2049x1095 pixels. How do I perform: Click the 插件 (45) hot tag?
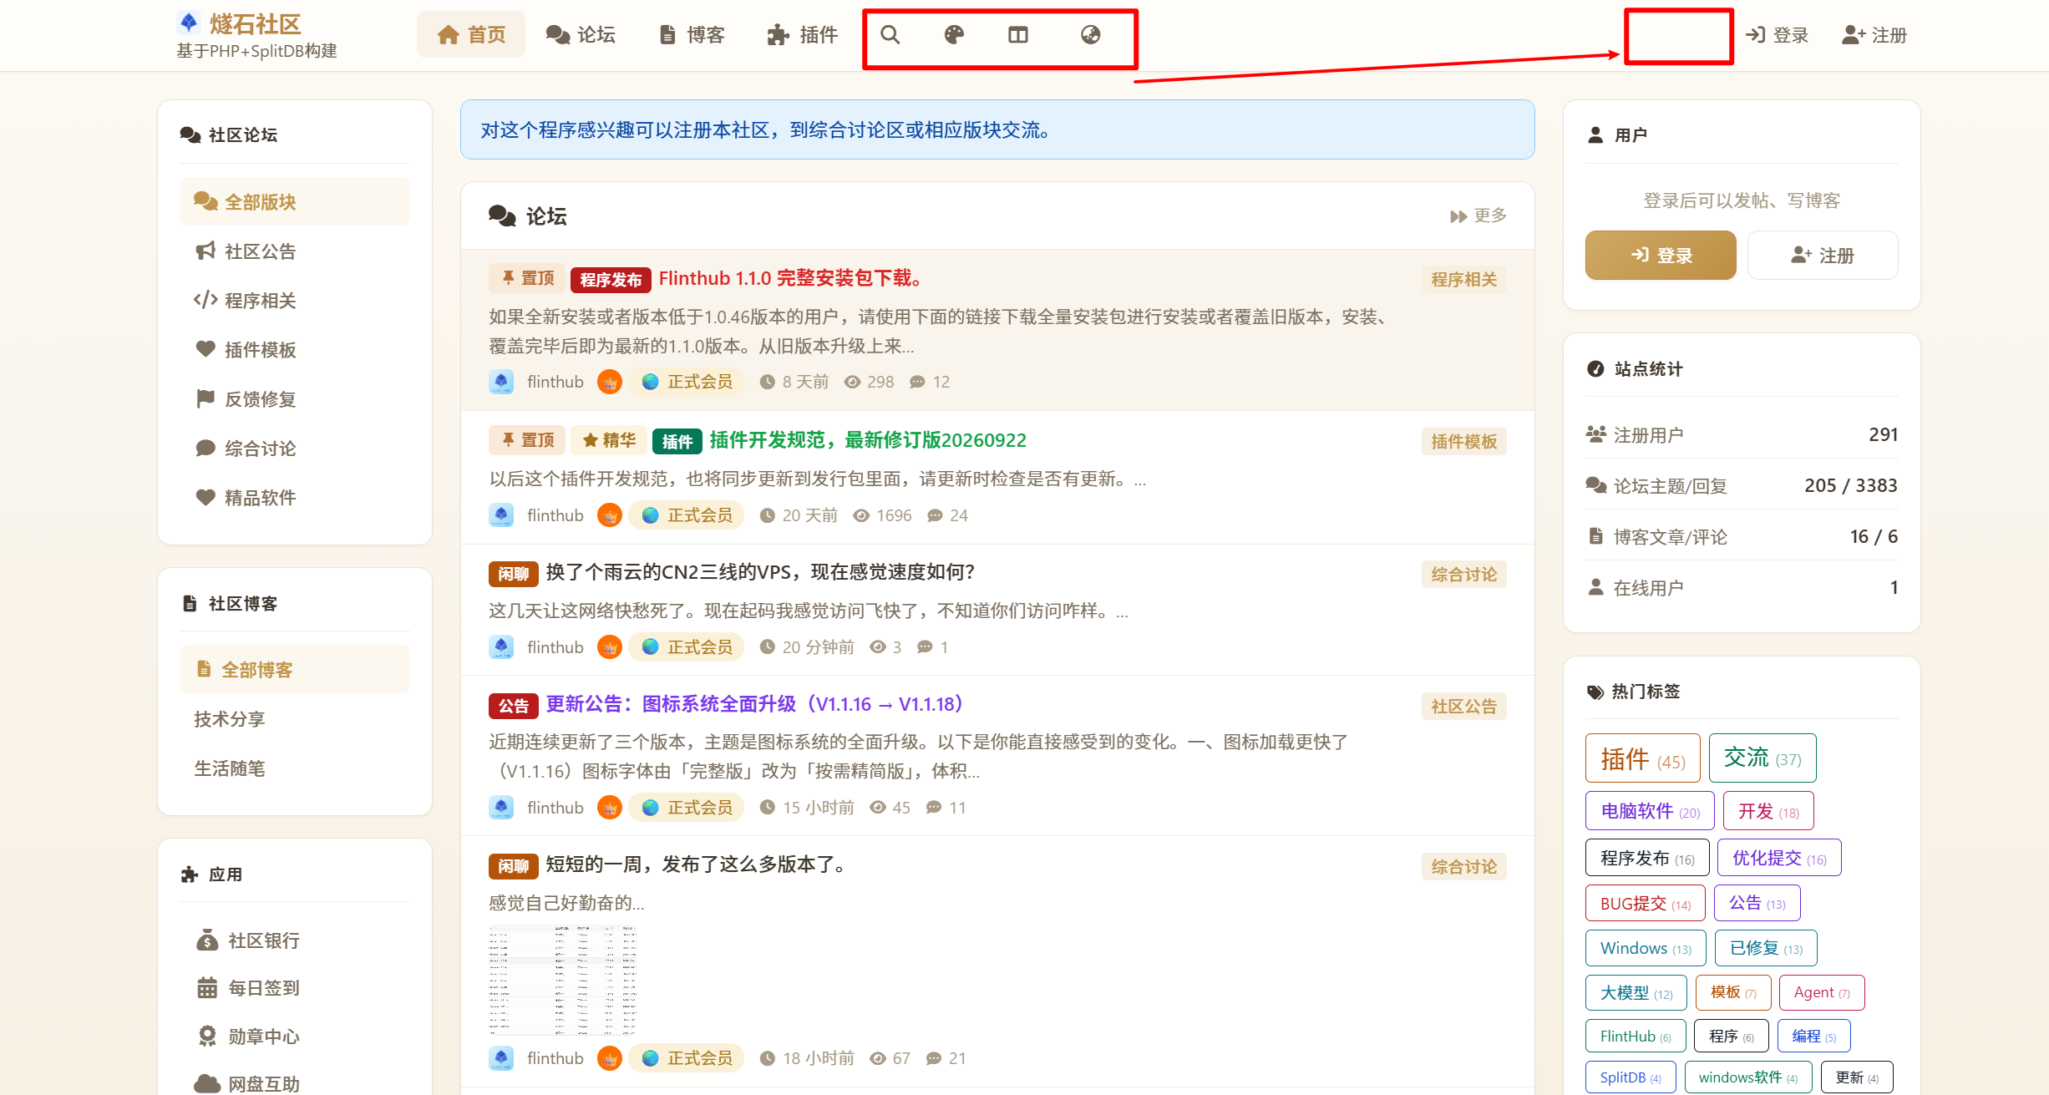point(1642,758)
